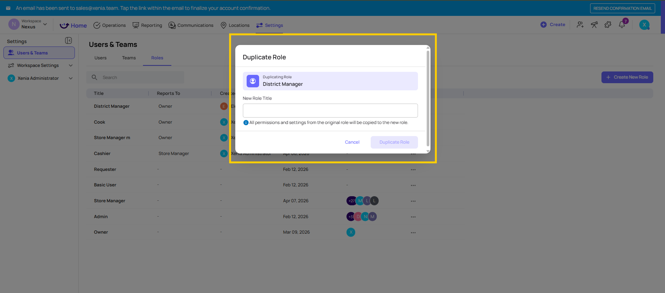The height and width of the screenshot is (293, 665).
Task: Click Cancel in Duplicate Role dialog
Action: tap(352, 142)
